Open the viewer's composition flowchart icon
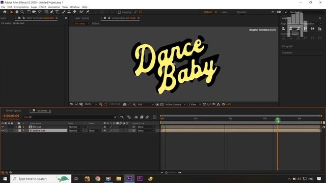 point(219,104)
